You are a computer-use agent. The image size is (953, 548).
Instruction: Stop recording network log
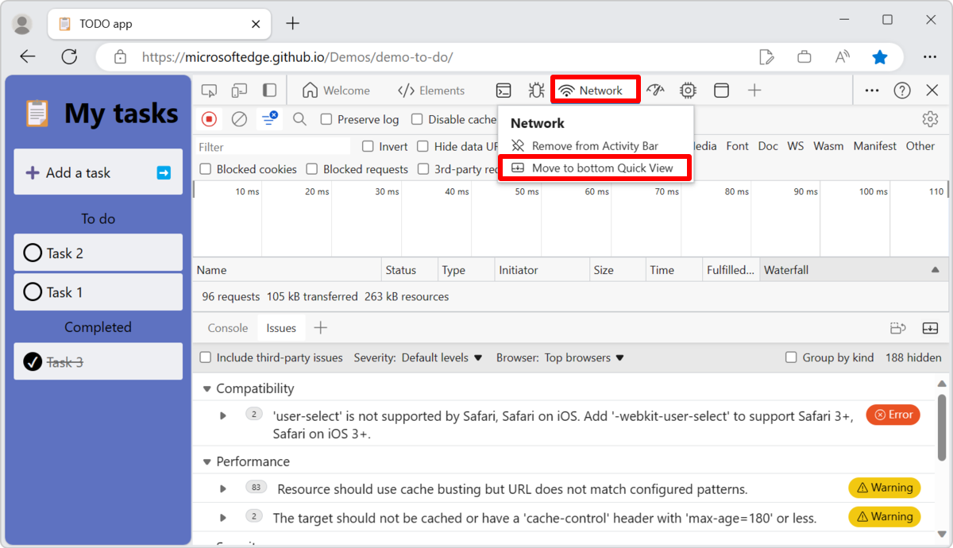pos(208,119)
